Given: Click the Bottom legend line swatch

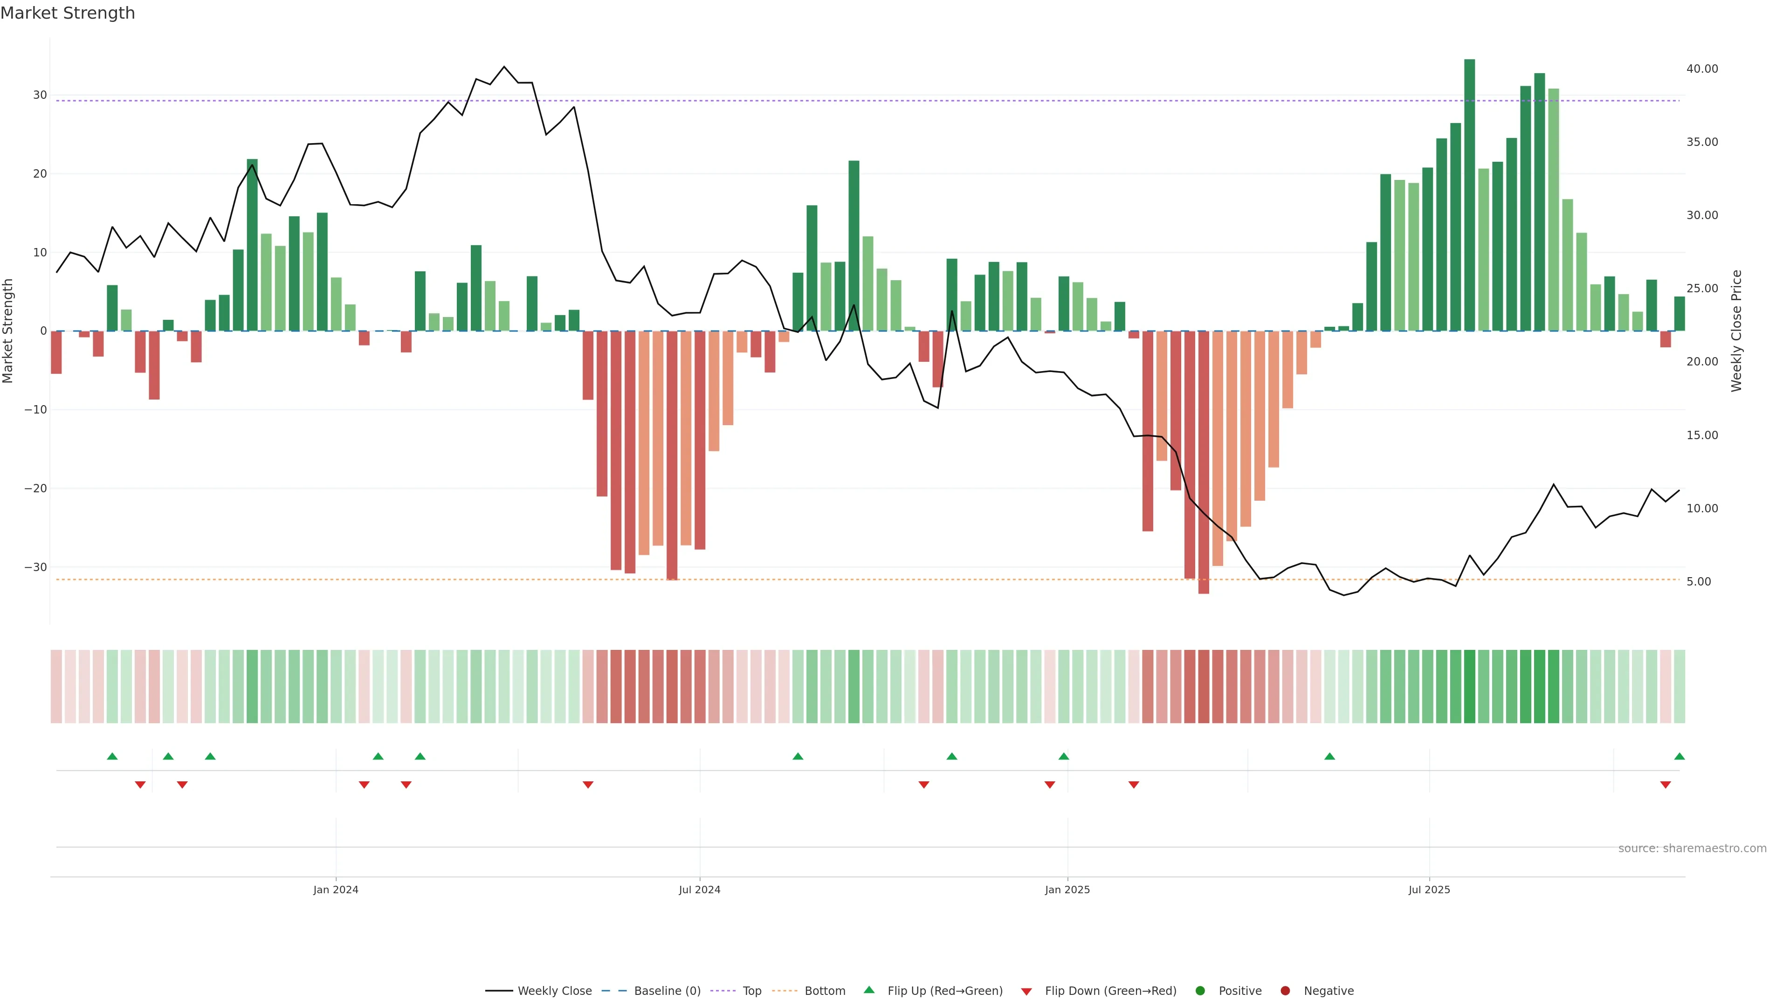Looking at the screenshot, I should click(785, 990).
